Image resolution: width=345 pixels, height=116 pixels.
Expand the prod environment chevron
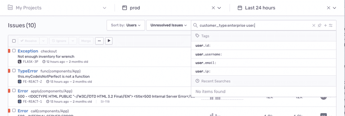[x=219, y=8]
